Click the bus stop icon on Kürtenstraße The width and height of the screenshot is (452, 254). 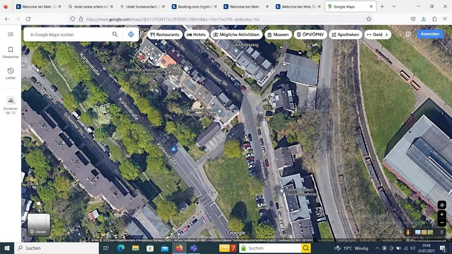coord(173,149)
